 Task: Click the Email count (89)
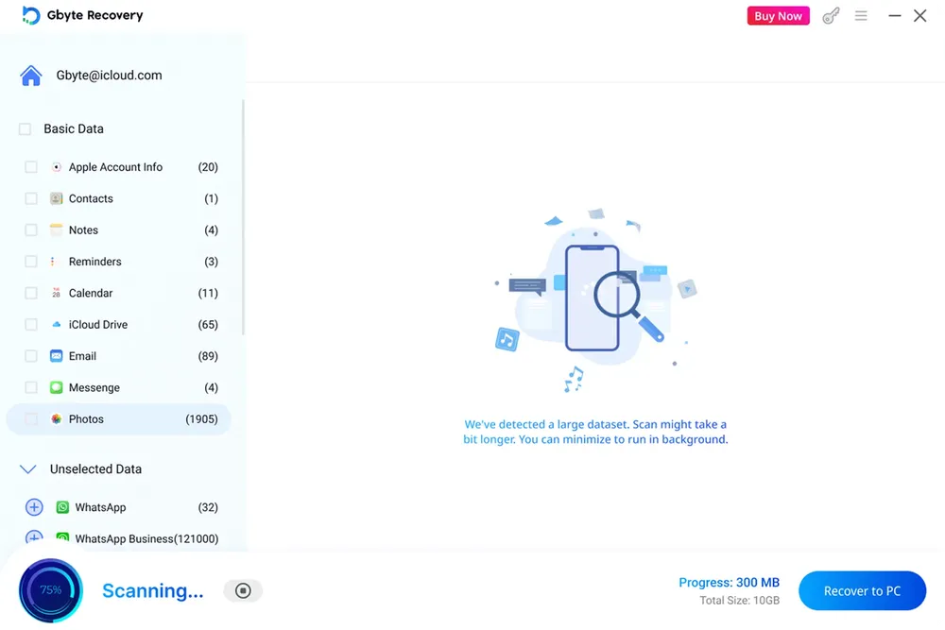[208, 356]
